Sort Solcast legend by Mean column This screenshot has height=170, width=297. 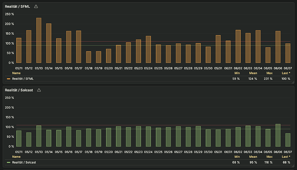(x=253, y=157)
